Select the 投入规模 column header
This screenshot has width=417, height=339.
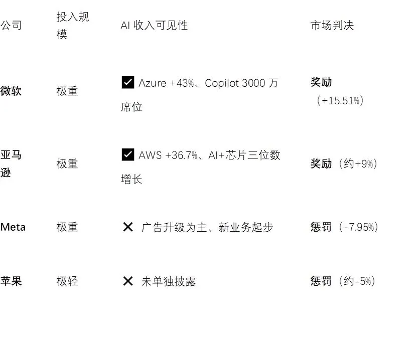pos(73,26)
